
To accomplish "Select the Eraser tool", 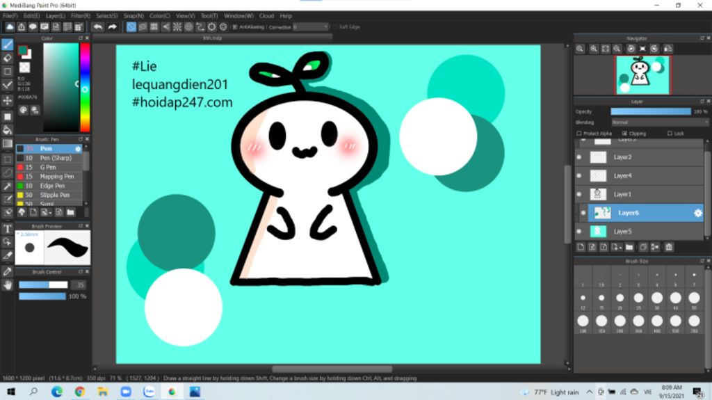I will tap(7, 58).
